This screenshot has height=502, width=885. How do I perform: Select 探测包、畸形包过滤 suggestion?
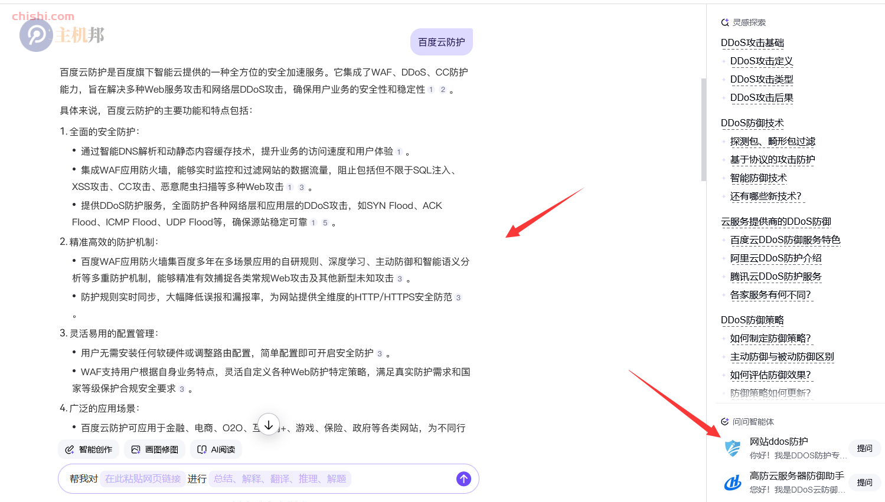click(x=773, y=141)
